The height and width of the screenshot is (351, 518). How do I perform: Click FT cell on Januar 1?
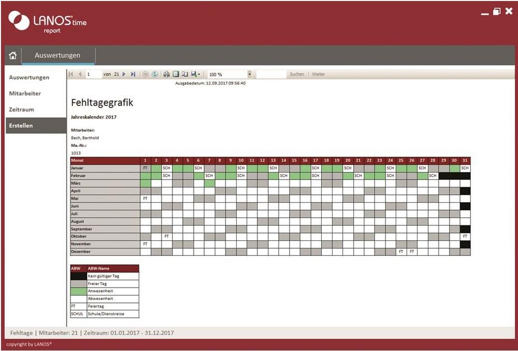tap(146, 168)
